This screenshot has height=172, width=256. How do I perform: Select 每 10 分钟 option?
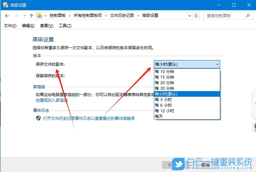187,71
